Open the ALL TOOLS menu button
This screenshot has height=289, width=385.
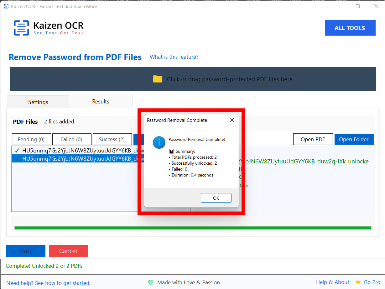(350, 28)
